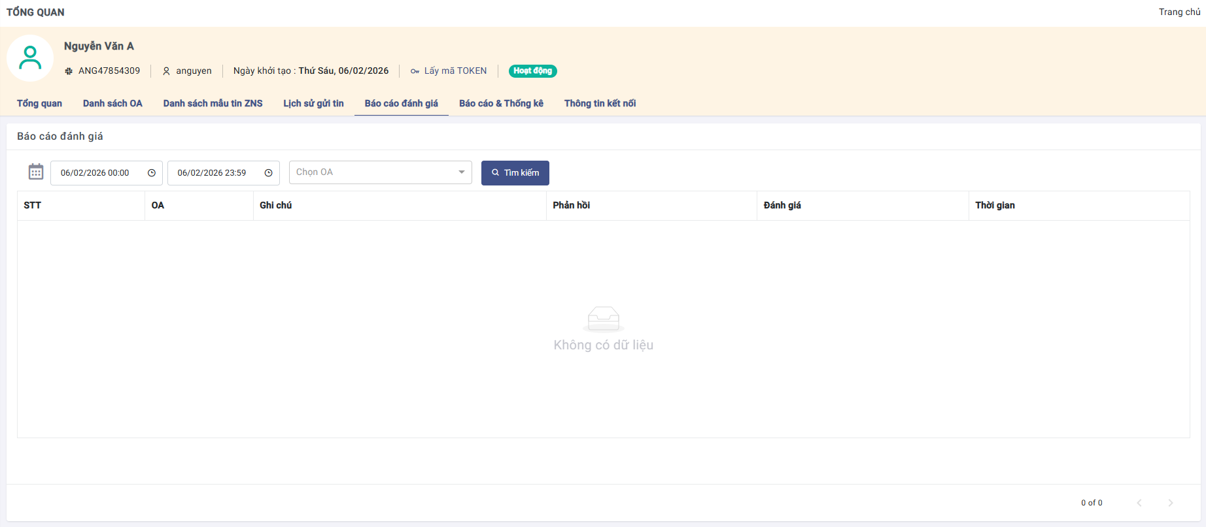The width and height of the screenshot is (1206, 527).
Task: Click clock icon in start date field
Action: [152, 173]
